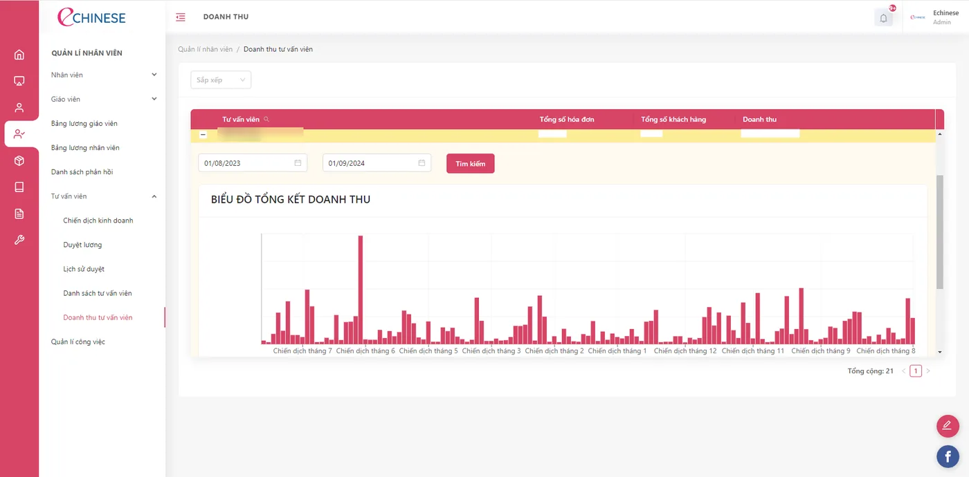This screenshot has width=969, height=477.
Task: Go to the next page with the right arrow
Action: click(928, 371)
